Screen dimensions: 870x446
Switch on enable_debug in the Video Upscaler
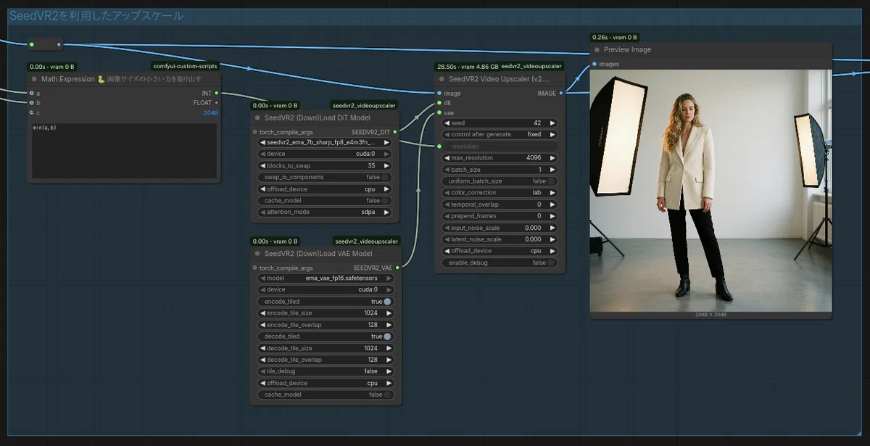(500, 263)
